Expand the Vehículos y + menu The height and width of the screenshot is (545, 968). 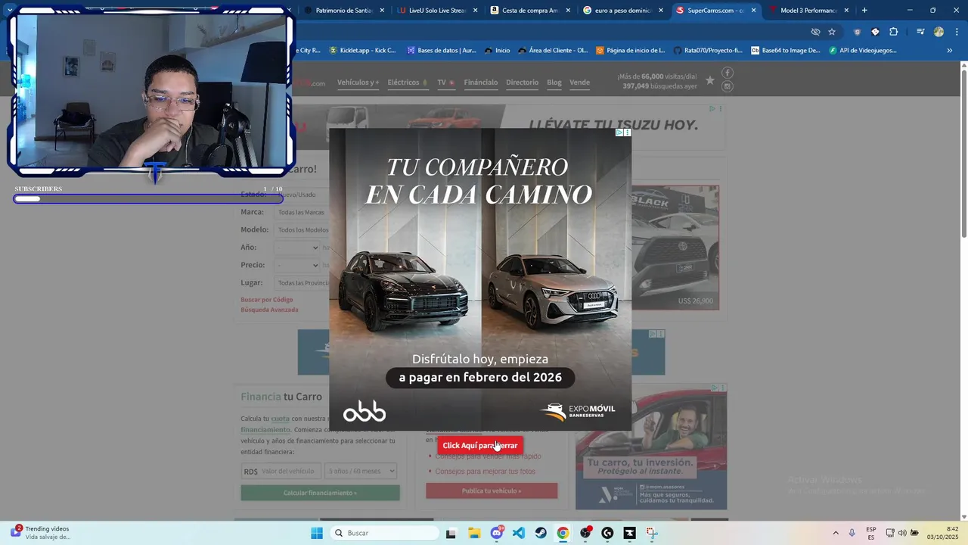[358, 83]
